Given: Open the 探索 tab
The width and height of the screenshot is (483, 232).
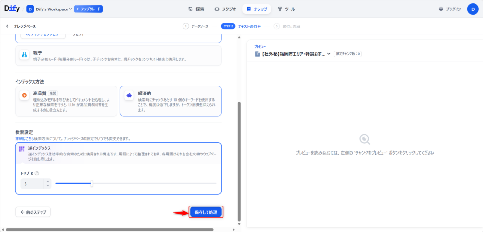Looking at the screenshot, I should coord(196,9).
